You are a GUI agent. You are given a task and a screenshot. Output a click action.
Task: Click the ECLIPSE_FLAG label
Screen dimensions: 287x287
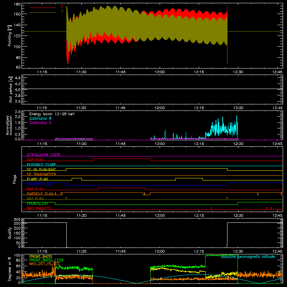tap(39, 184)
